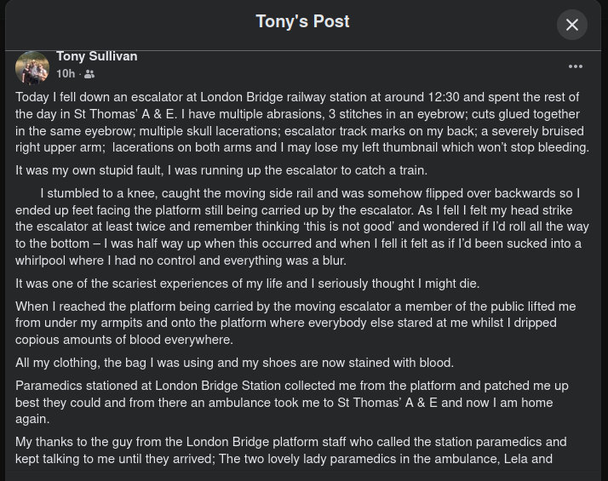
Task: Click the friends audience icon beside 10h
Action: pos(89,74)
